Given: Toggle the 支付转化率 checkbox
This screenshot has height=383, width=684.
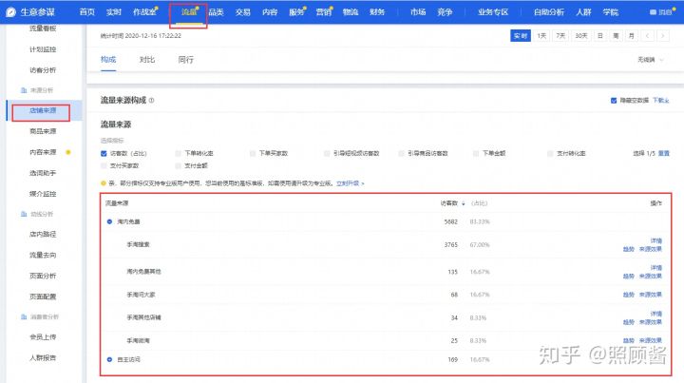Looking at the screenshot, I should [x=550, y=154].
